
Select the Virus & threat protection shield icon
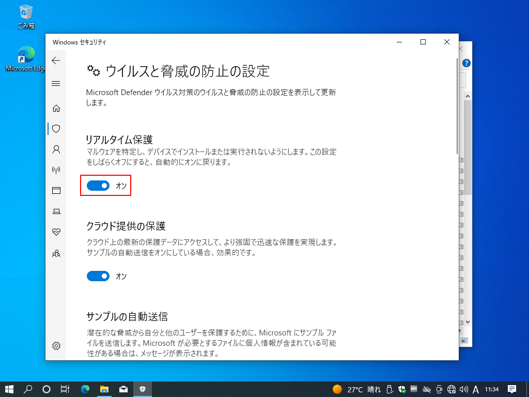(x=56, y=129)
